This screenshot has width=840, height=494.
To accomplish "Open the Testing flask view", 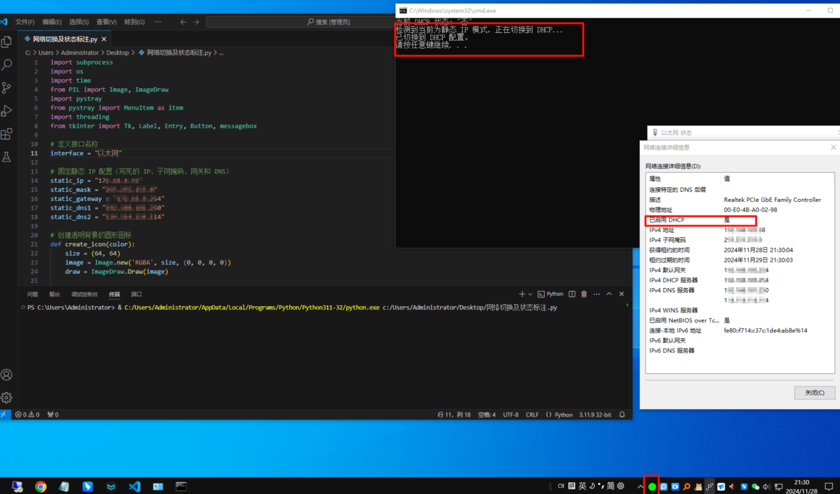I will point(6,157).
